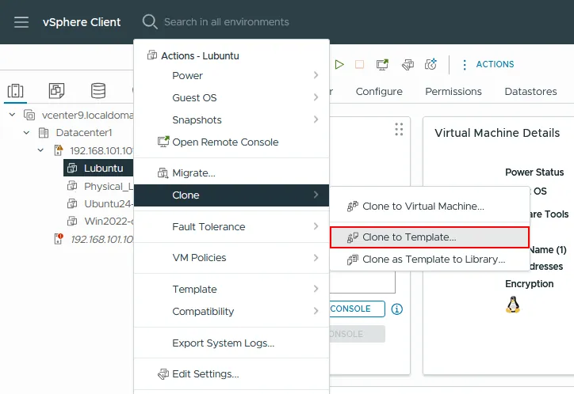This screenshot has width=574, height=394.
Task: Select Clone to Template... option
Action: (x=430, y=237)
